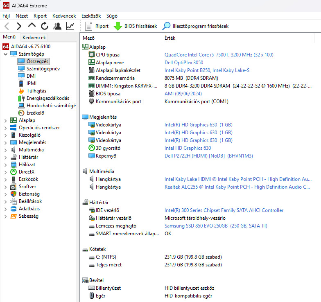This screenshot has width=321, height=302.
Task: Select the DMI monitor icon
Action: tap(21, 76)
